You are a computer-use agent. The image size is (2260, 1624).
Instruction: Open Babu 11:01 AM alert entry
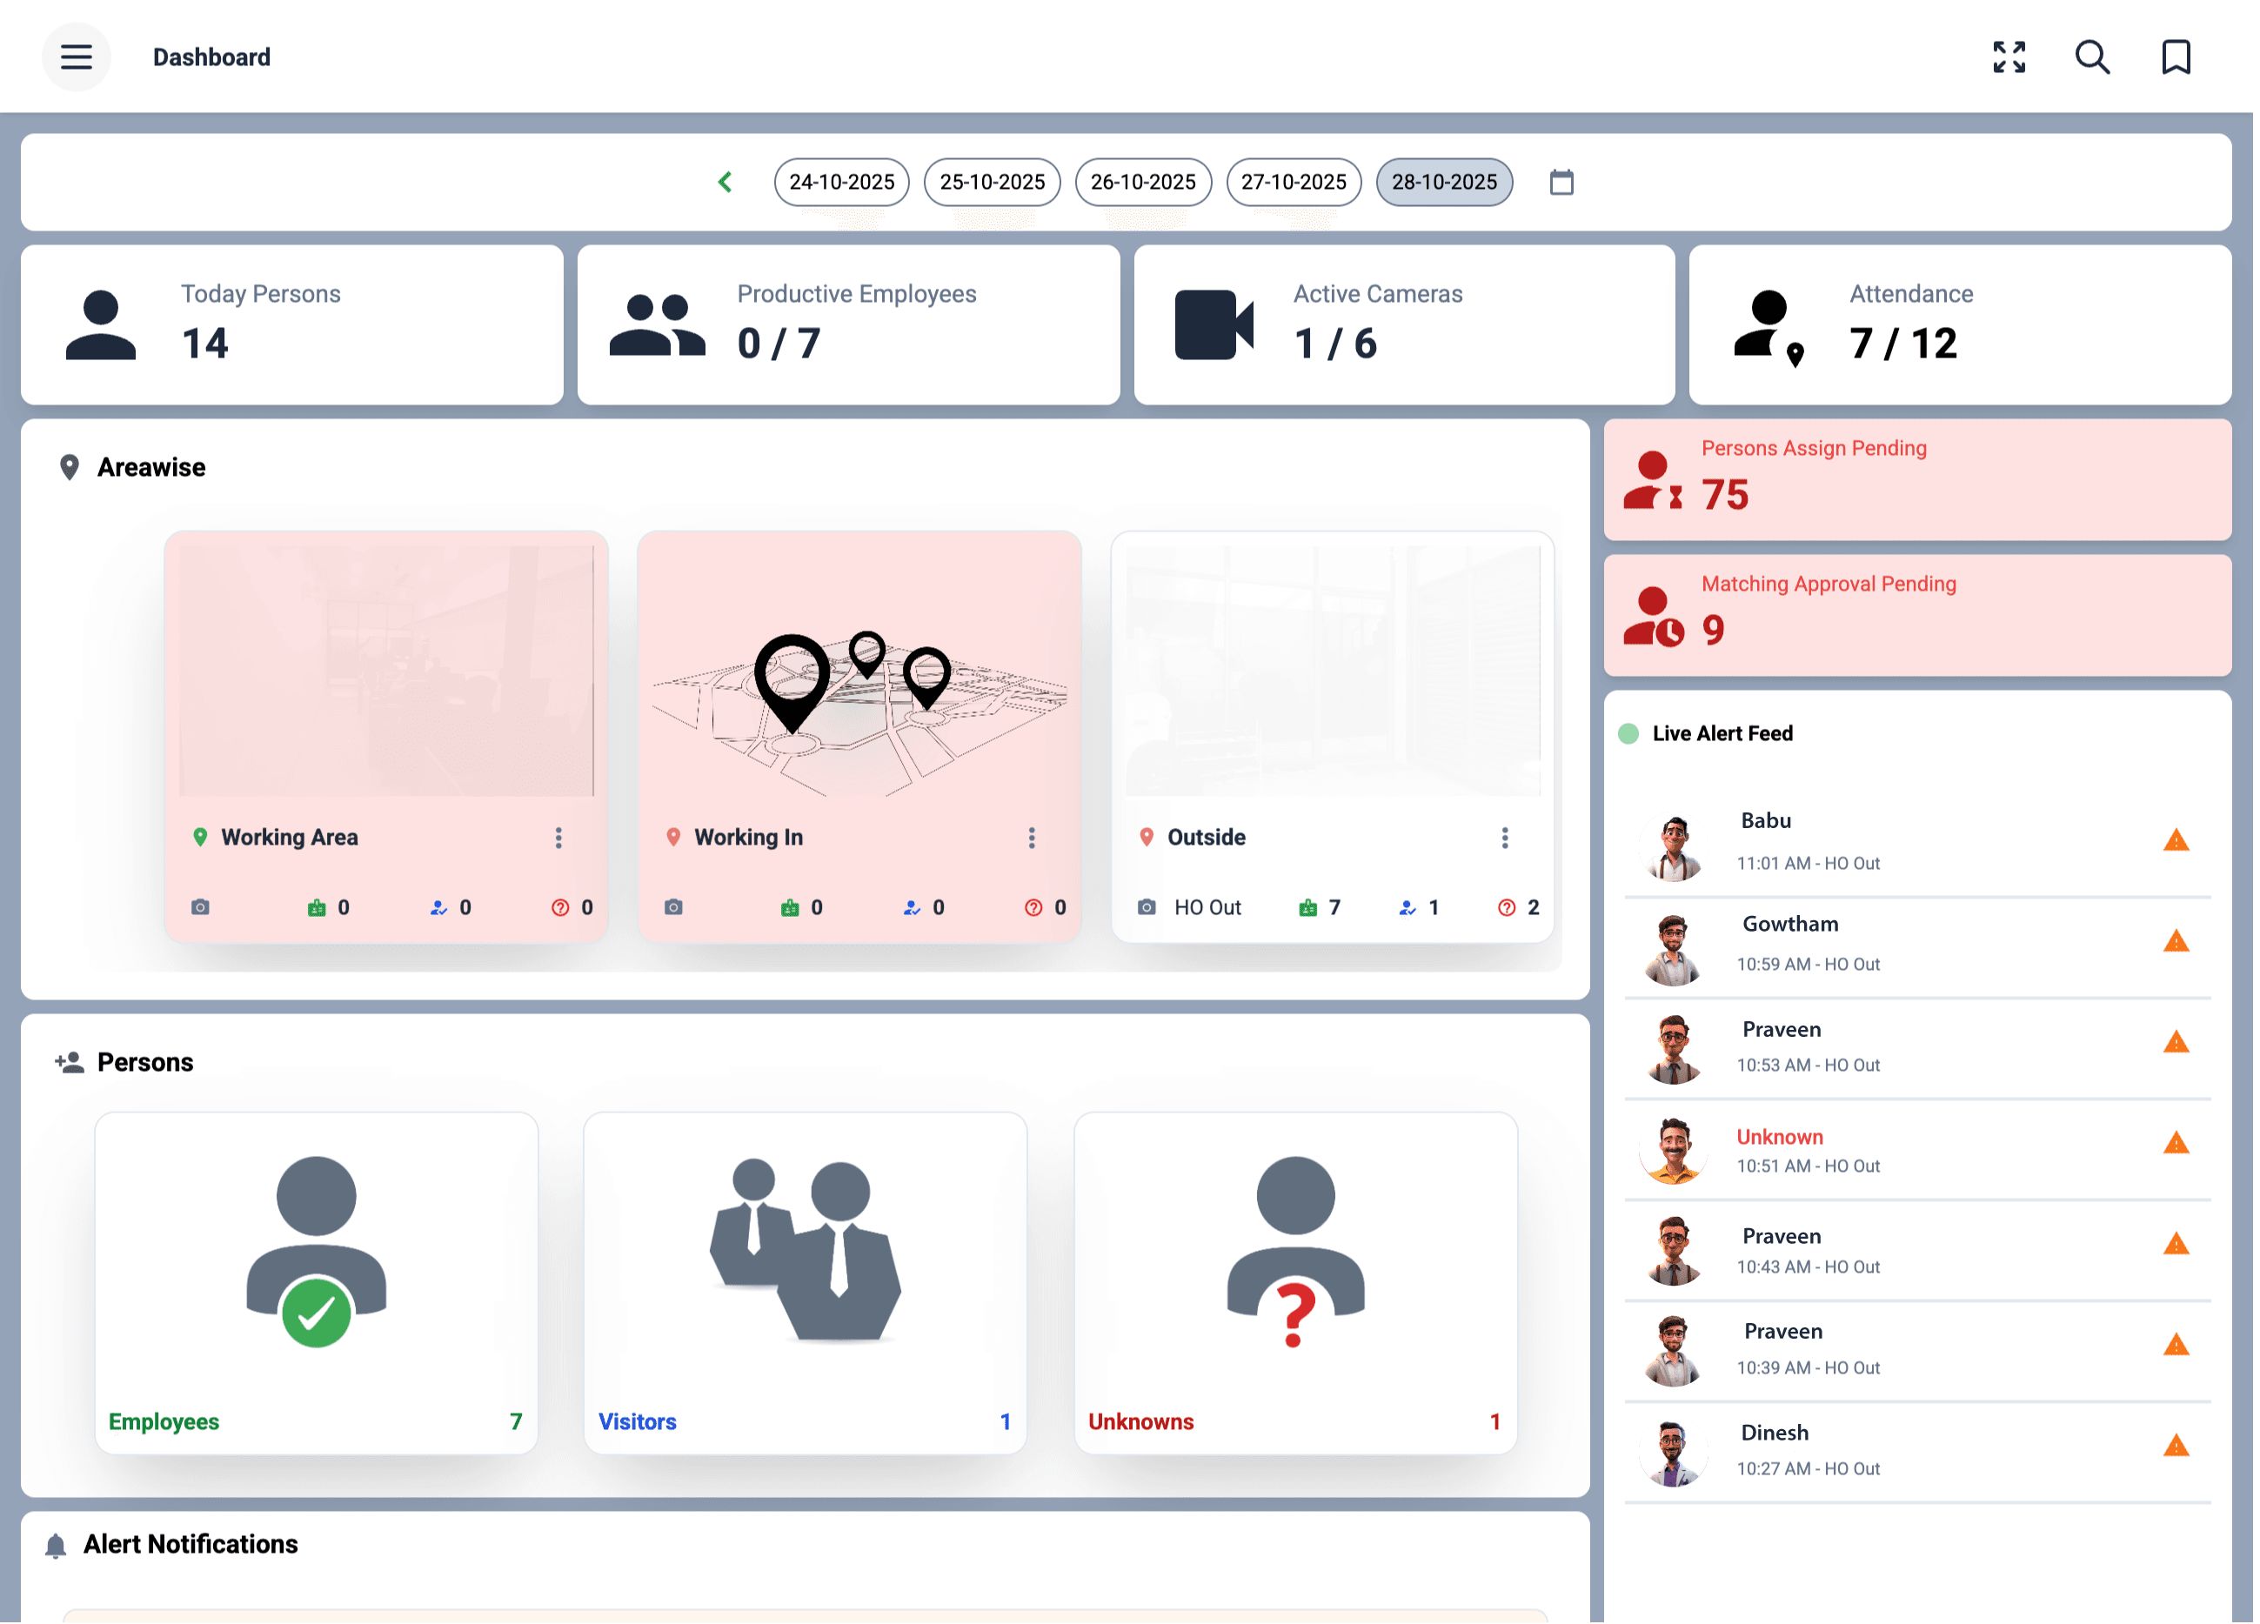[1920, 845]
